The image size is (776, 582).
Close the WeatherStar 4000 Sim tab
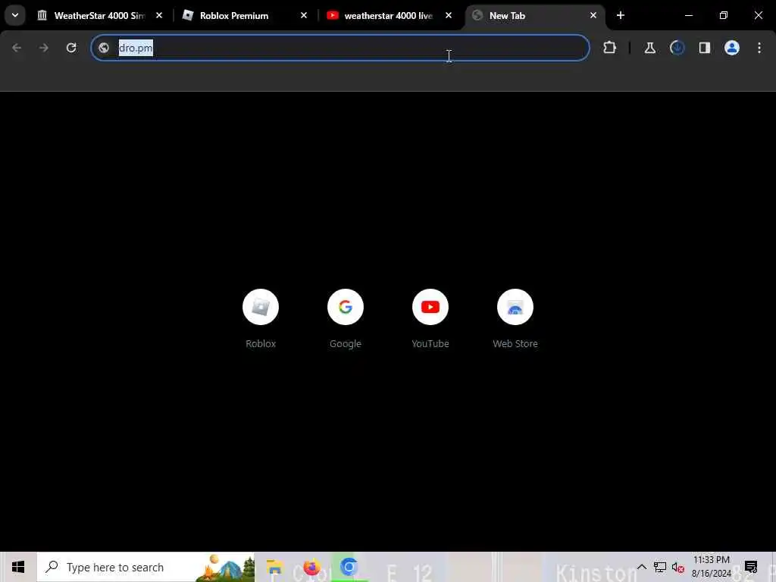159,15
